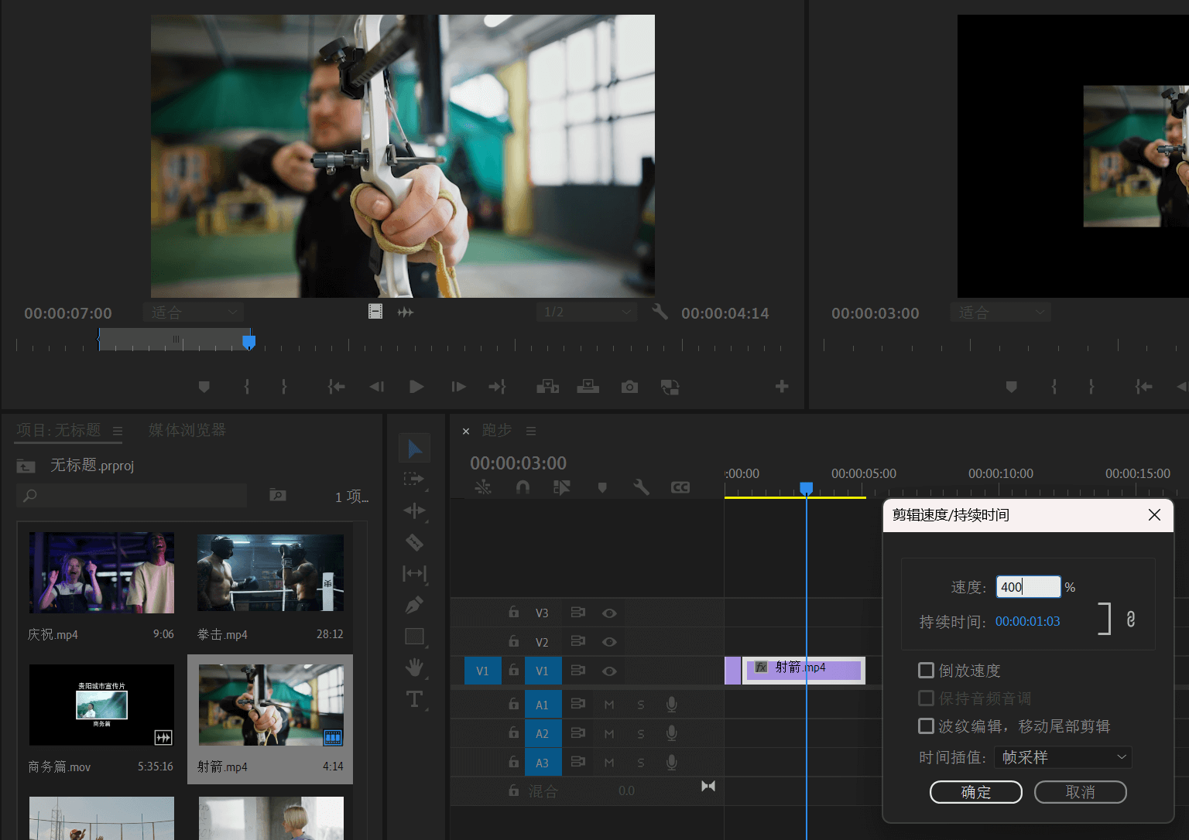The width and height of the screenshot is (1189, 840).
Task: Click Export Frame camera in source monitor
Action: click(629, 387)
